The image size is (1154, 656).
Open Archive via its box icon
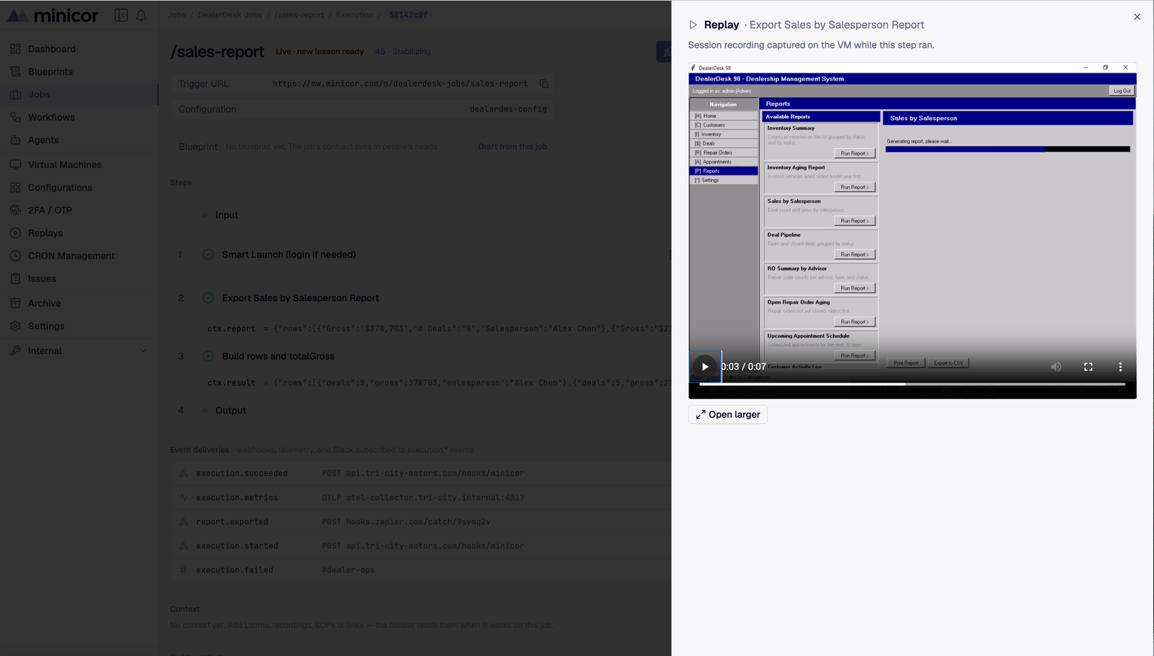(x=16, y=304)
